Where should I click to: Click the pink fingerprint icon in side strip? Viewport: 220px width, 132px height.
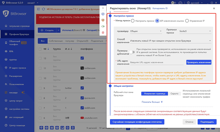103,32
